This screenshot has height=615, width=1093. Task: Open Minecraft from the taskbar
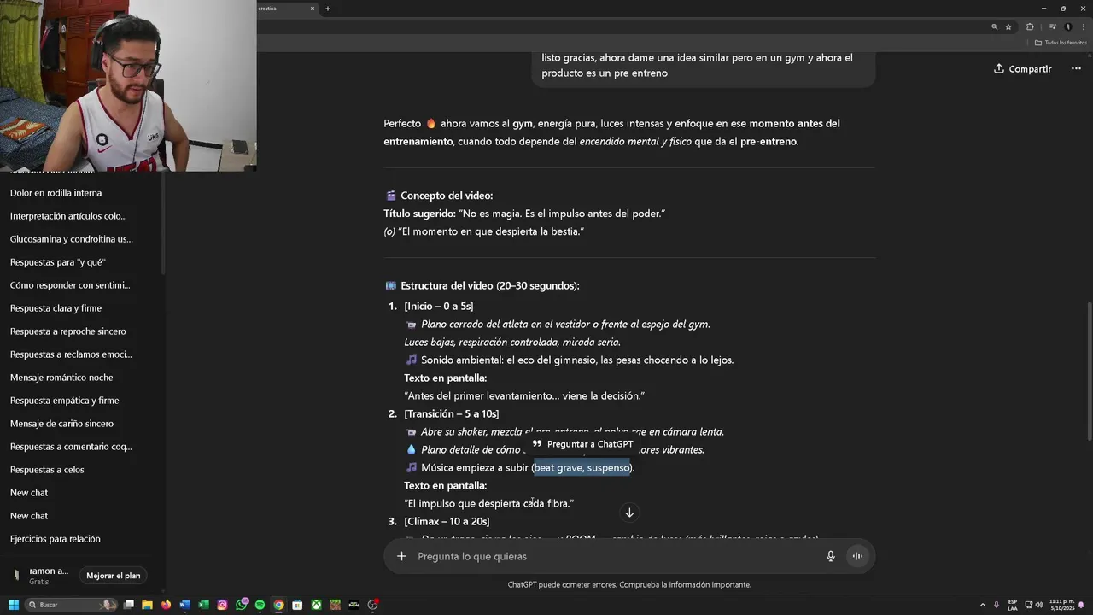coord(335,605)
